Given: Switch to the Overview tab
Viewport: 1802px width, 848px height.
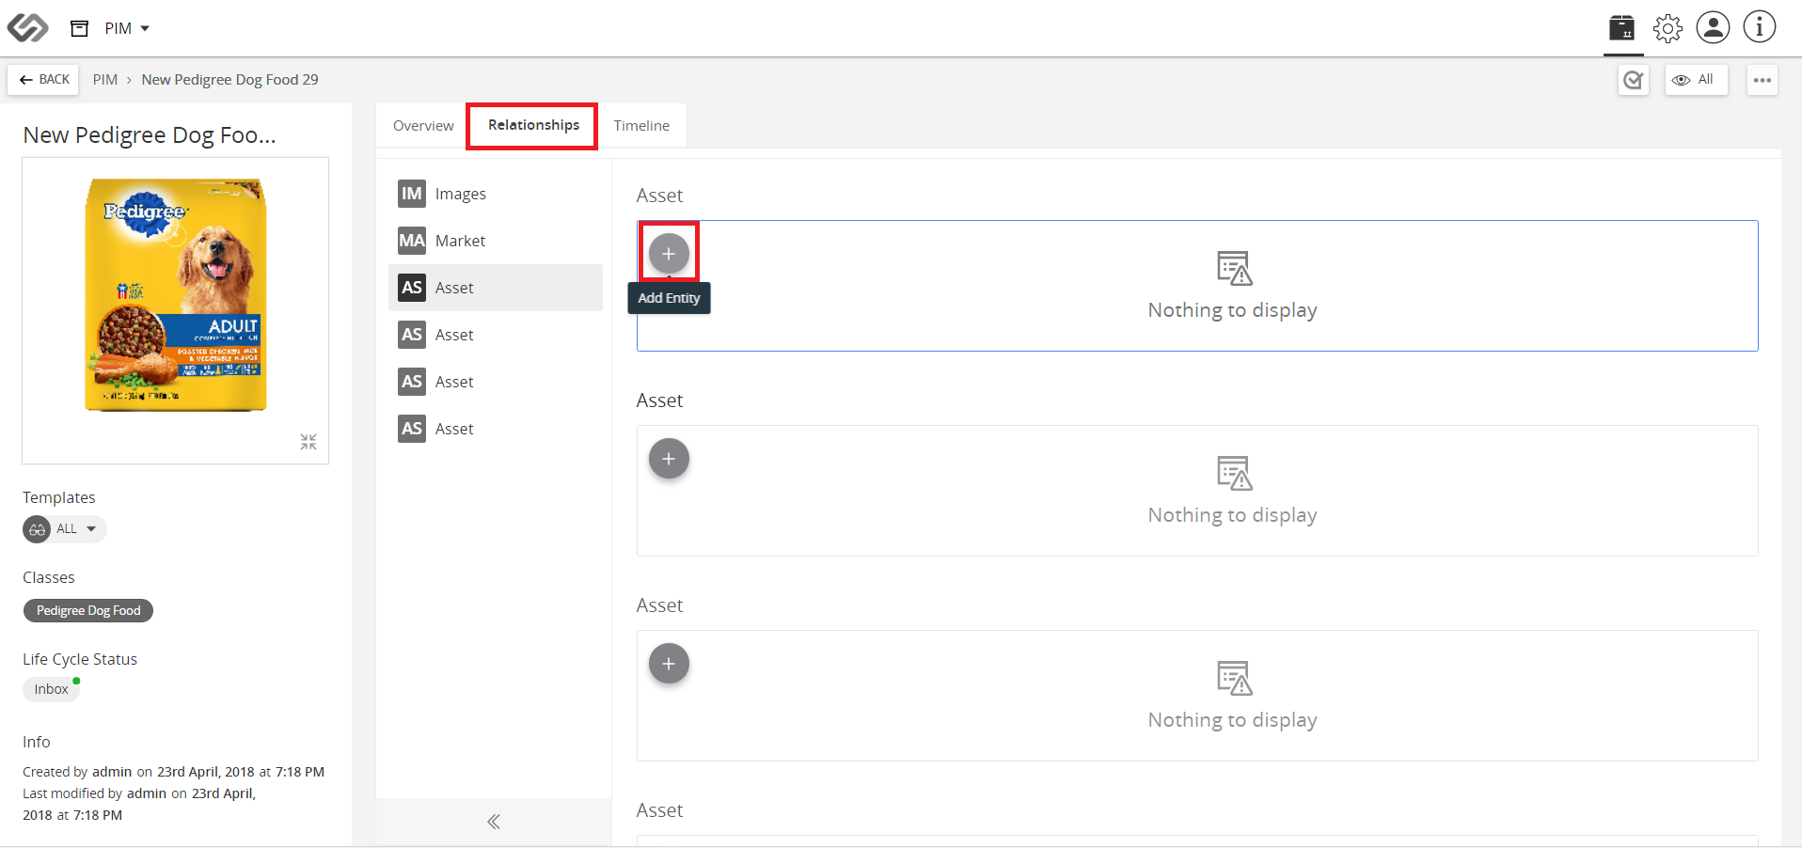Looking at the screenshot, I should [423, 126].
